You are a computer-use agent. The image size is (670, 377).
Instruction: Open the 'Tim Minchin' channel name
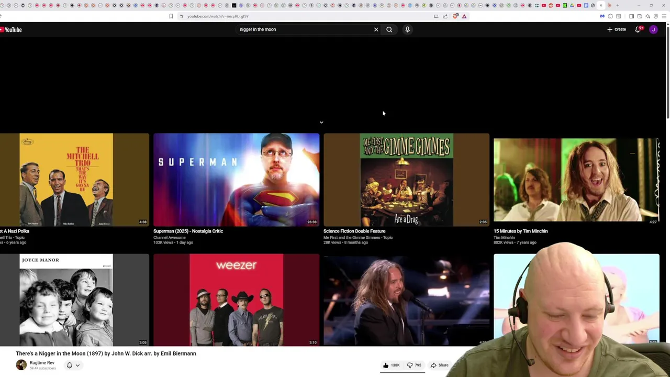click(x=504, y=237)
